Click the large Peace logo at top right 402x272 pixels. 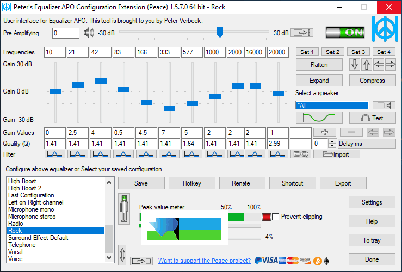pos(385,29)
